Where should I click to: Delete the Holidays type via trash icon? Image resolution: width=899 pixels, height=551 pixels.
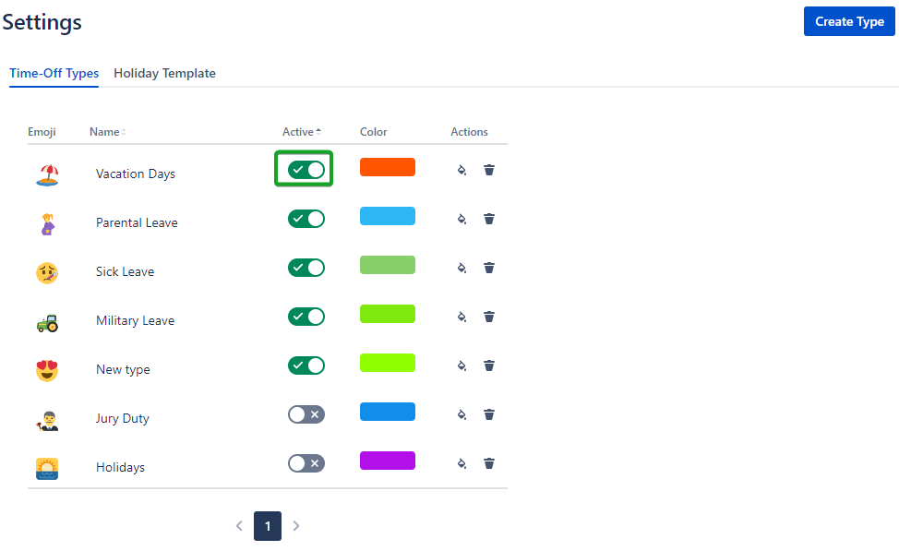point(489,463)
